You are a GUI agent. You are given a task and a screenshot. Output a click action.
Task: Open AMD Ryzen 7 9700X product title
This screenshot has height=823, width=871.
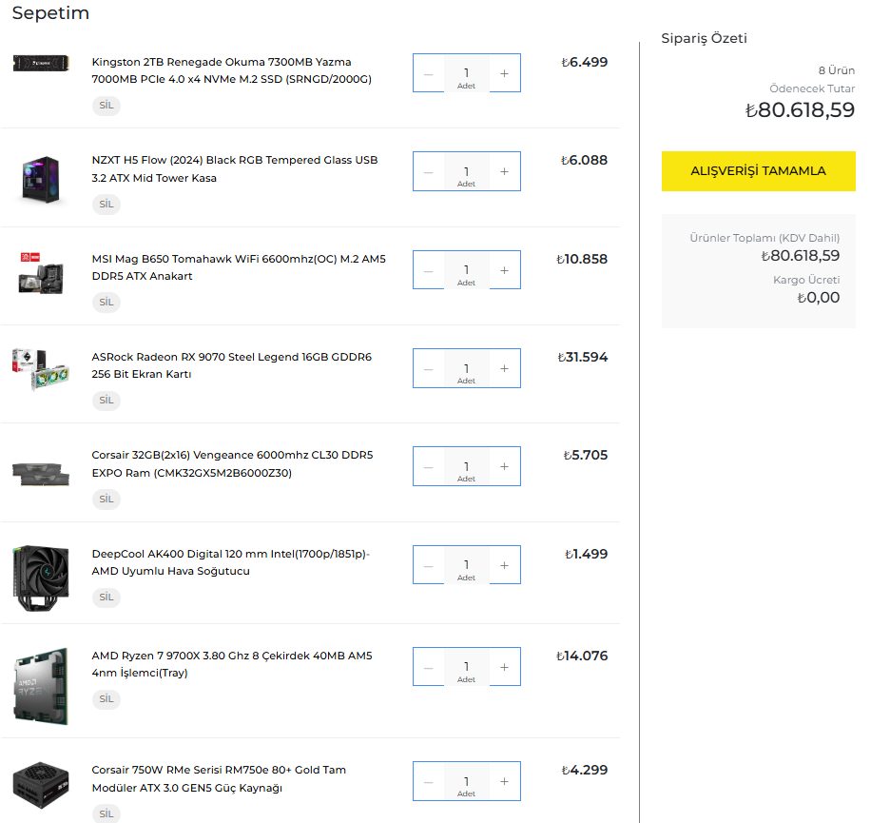(x=232, y=664)
